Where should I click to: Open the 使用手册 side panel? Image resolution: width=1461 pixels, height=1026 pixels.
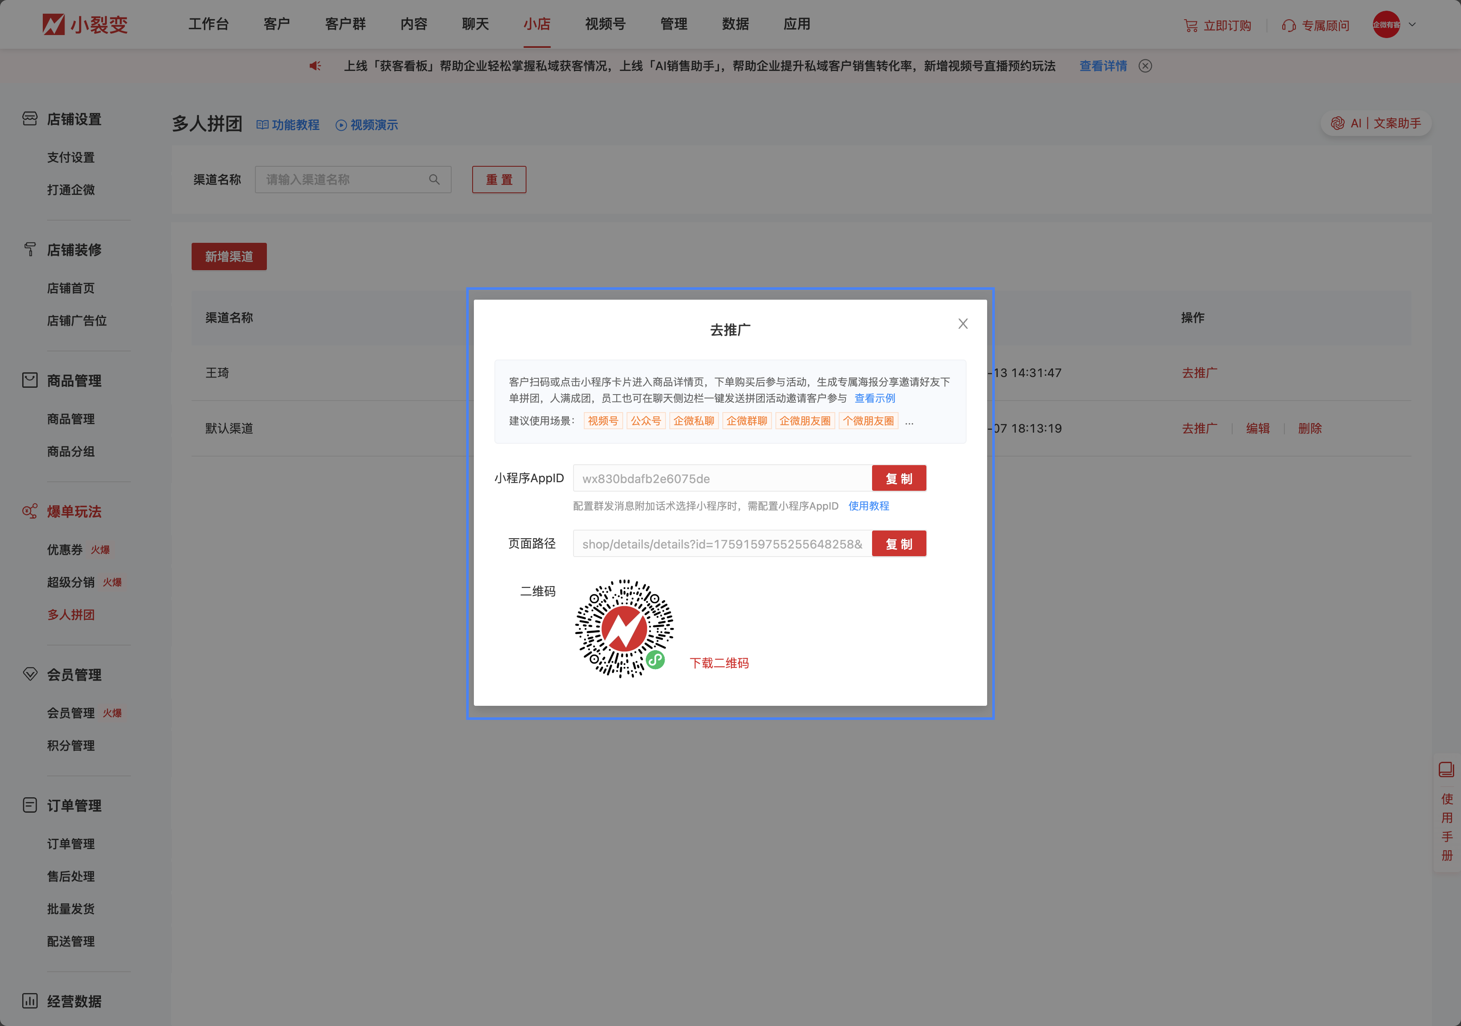tap(1446, 813)
